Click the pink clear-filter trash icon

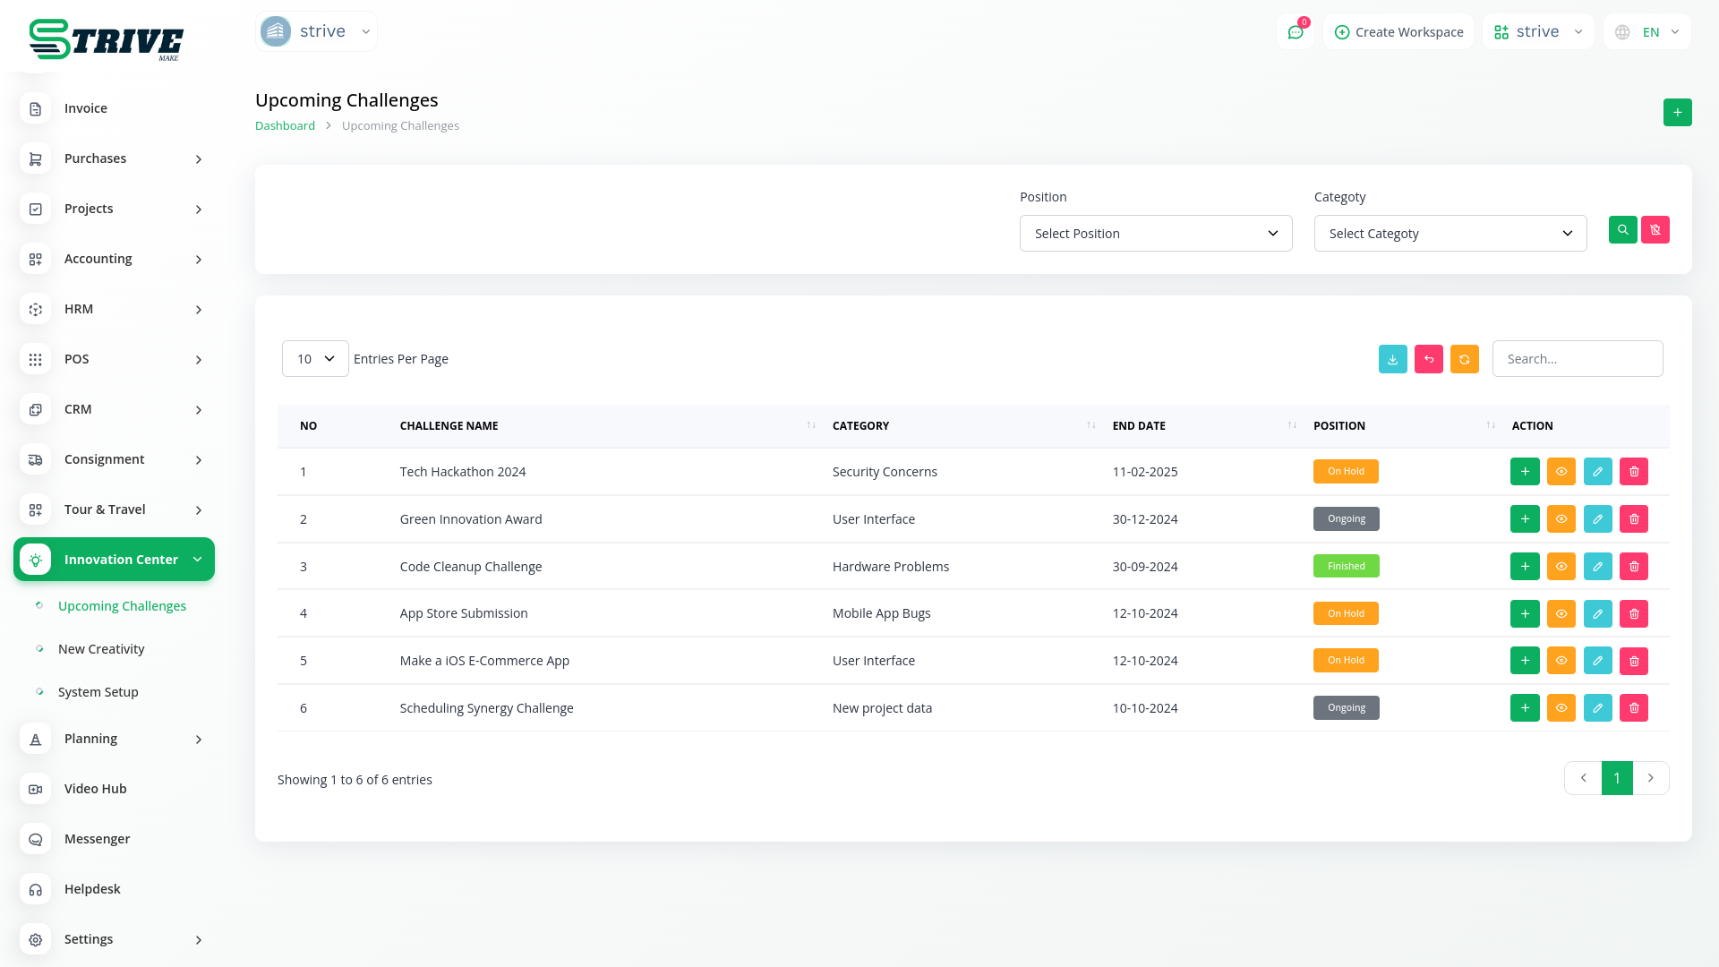pos(1655,230)
